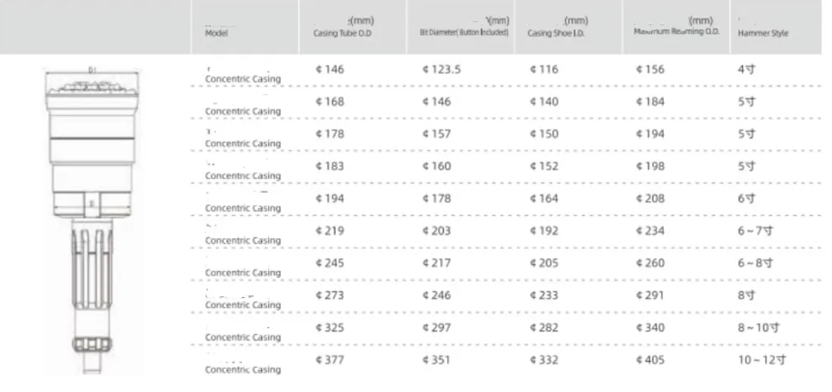Click the ¢156 maximum reaming value
Viewport: 832px width, 392px height.
click(650, 71)
